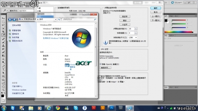Select the Move tool in Photoshop toolbar
The image size is (198, 111).
(3, 18)
